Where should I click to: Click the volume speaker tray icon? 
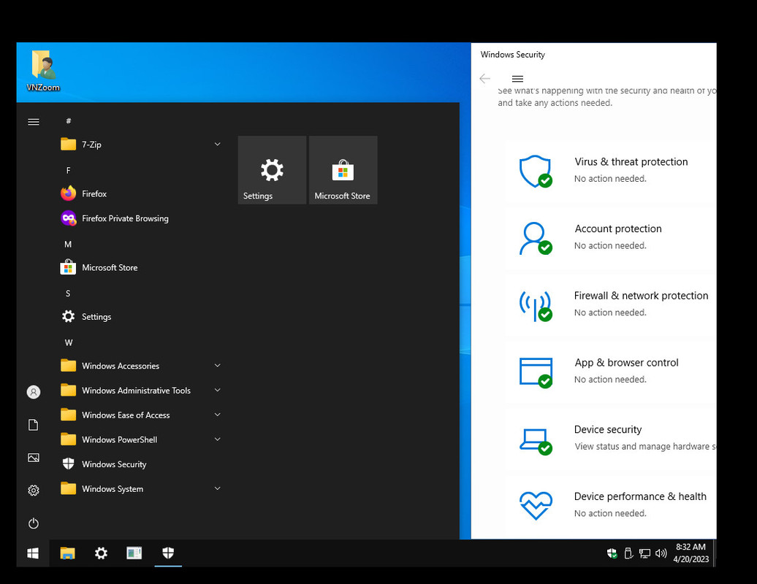661,553
